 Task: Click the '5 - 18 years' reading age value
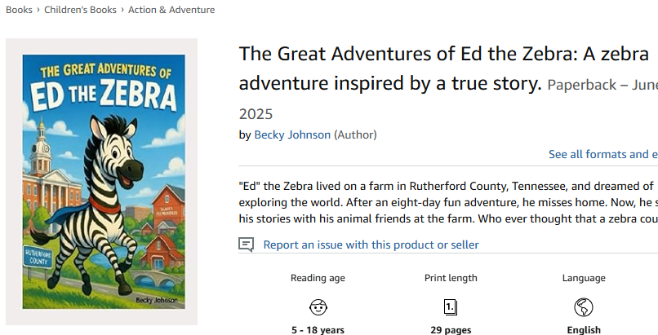click(318, 330)
